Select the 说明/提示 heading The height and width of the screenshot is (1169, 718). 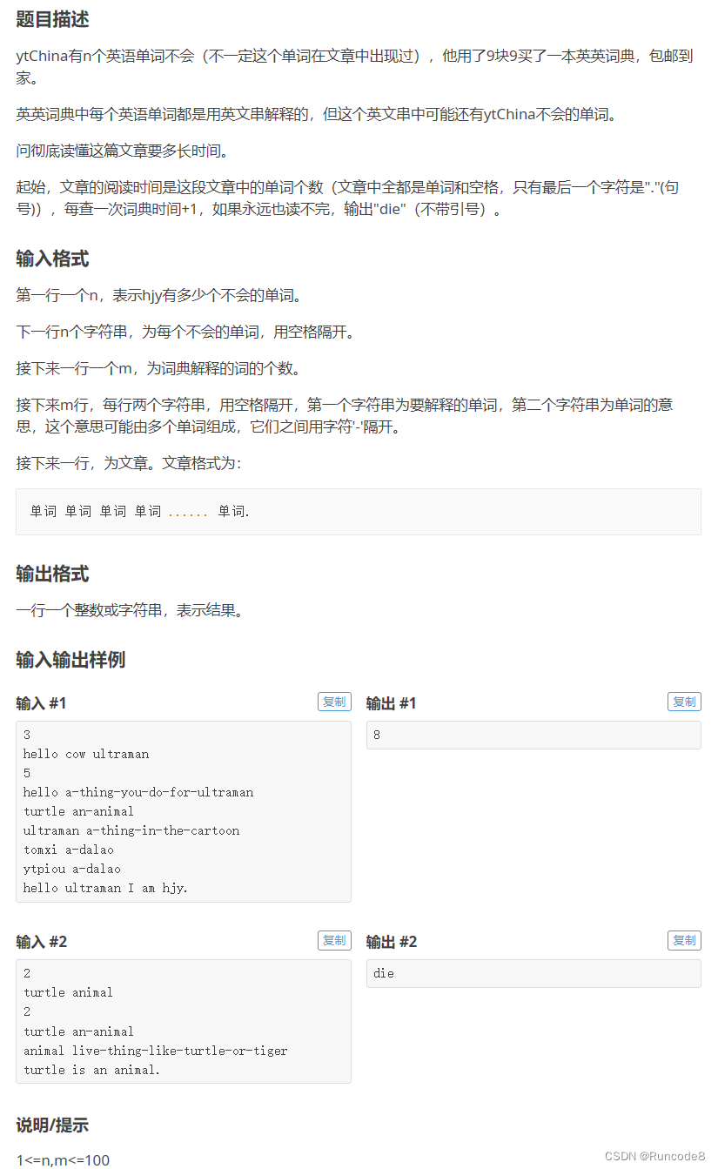tap(52, 1125)
